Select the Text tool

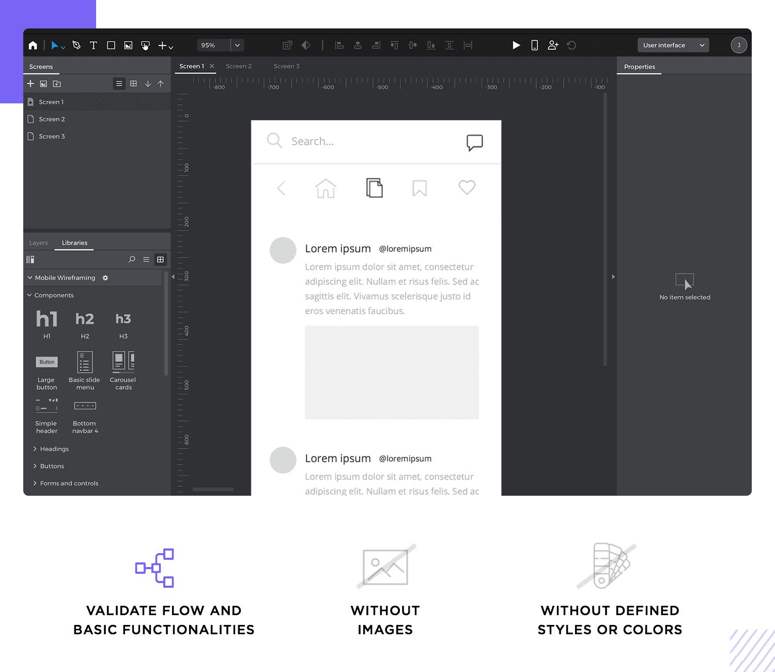click(94, 45)
